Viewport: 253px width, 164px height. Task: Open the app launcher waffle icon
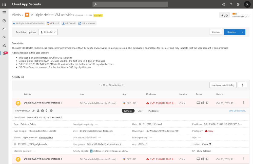(4, 4)
